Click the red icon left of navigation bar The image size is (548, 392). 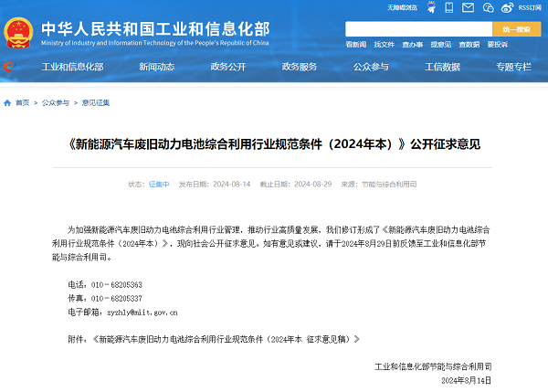pyautogui.click(x=8, y=67)
